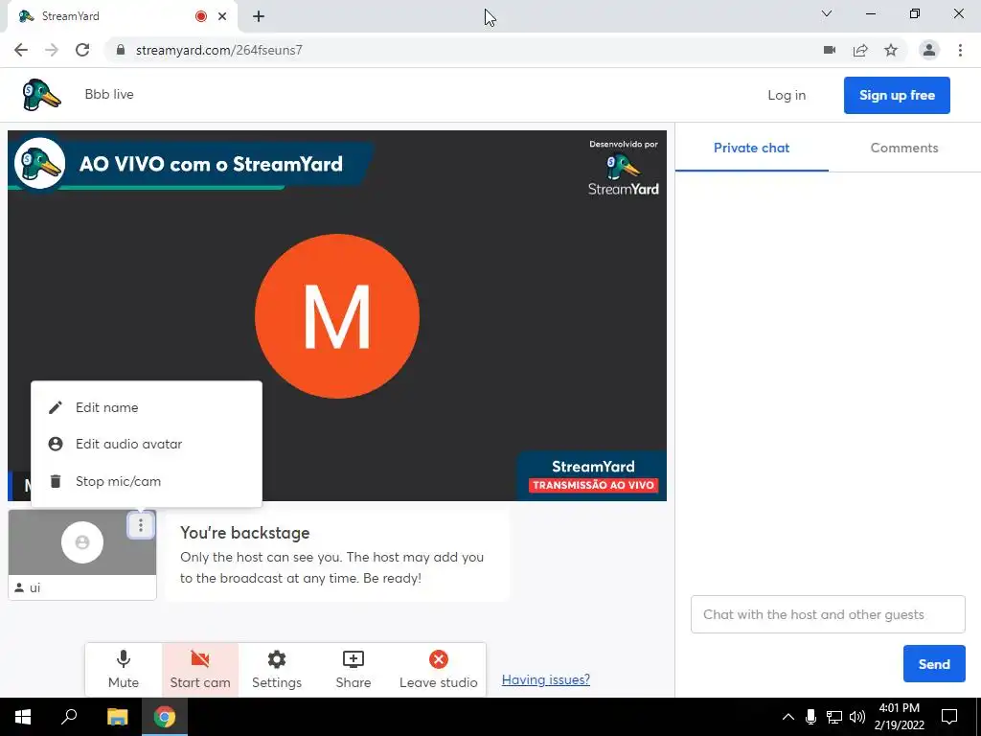981x736 pixels.
Task: Switch to the Comments tab
Action: pyautogui.click(x=904, y=148)
